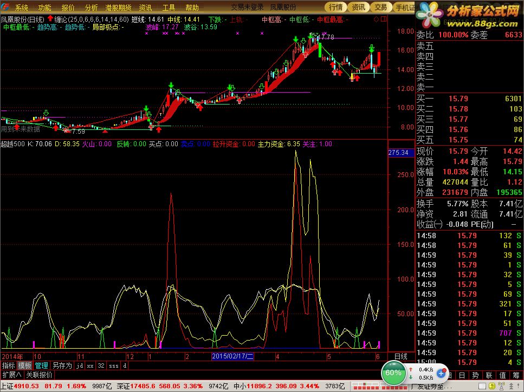
Task: Click red up arrow next to 凤凰股份(日线)
Action: [x=50, y=18]
